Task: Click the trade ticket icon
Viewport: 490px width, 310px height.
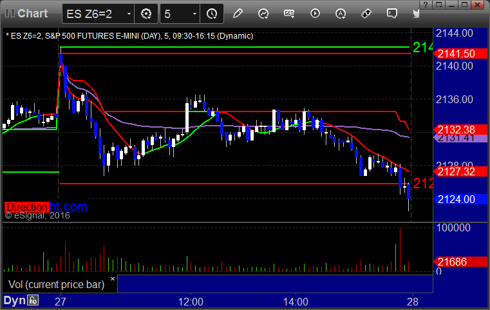Action: click(366, 14)
